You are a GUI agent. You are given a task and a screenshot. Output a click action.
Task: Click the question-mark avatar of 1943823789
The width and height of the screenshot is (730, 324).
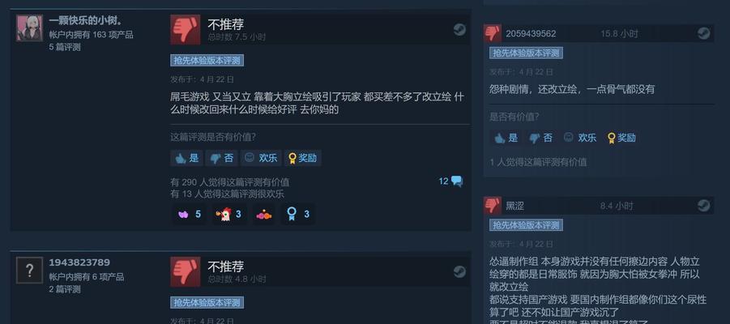pyautogui.click(x=29, y=270)
